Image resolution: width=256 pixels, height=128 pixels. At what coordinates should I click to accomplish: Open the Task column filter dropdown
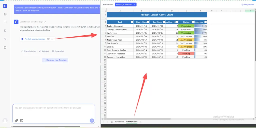(x=132, y=22)
